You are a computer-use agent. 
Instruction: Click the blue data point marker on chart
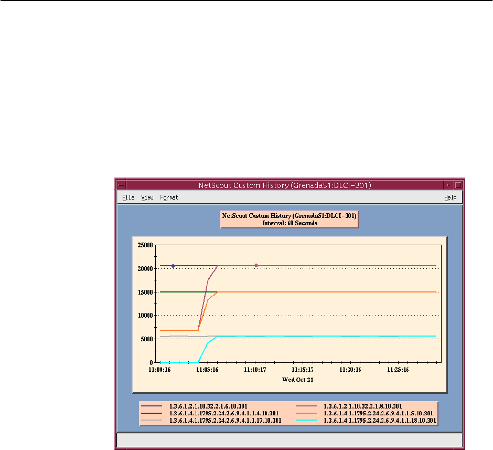pos(173,266)
